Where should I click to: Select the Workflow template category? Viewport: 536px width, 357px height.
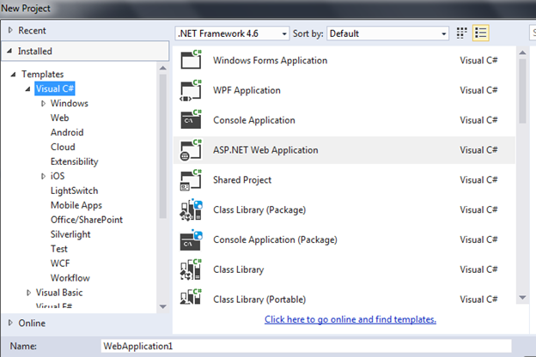70,278
